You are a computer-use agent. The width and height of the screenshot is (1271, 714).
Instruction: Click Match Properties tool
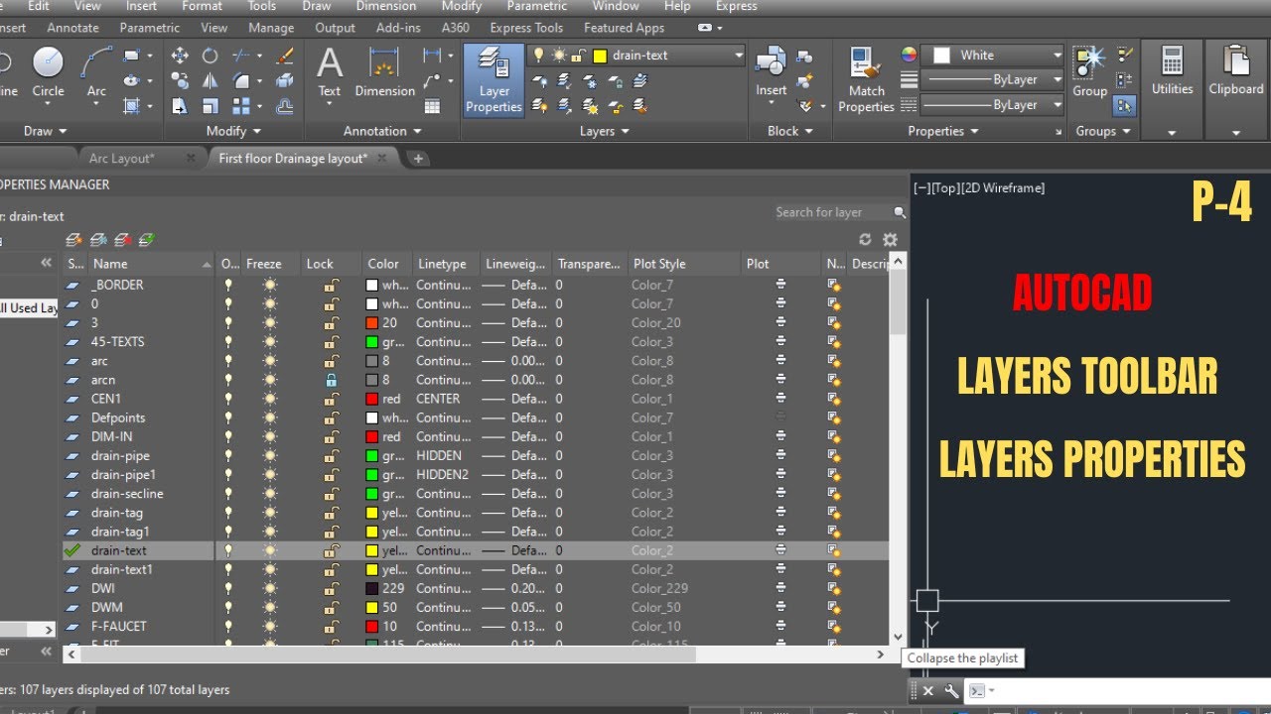866,79
